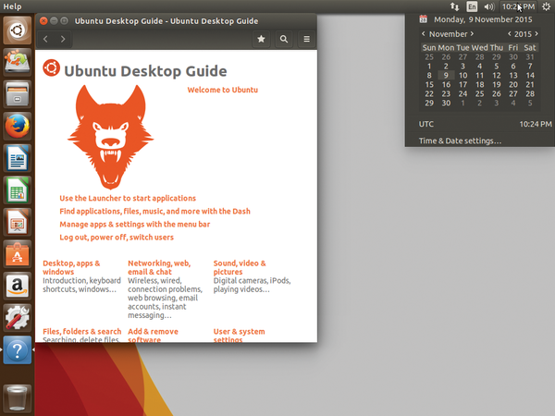Go to previous year before 2015
Image resolution: width=555 pixels, height=416 pixels.
(x=510, y=33)
